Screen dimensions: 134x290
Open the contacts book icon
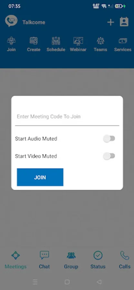tap(124, 22)
